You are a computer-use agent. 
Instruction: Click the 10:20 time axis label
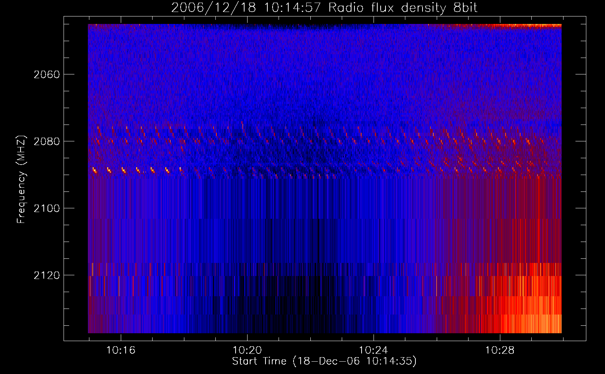247,350
